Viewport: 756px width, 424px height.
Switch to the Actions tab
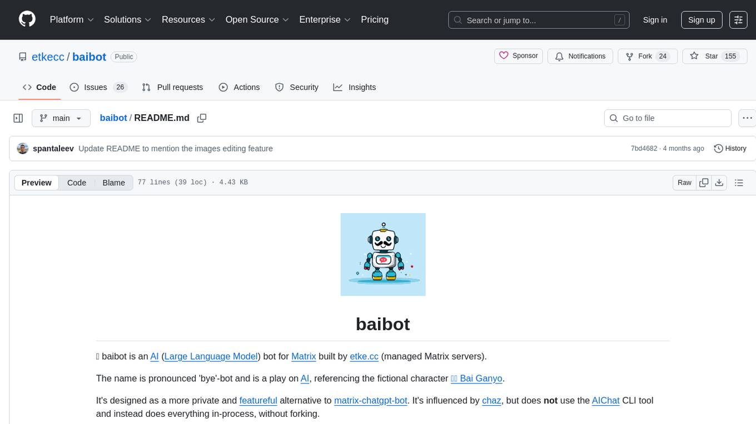pos(239,87)
